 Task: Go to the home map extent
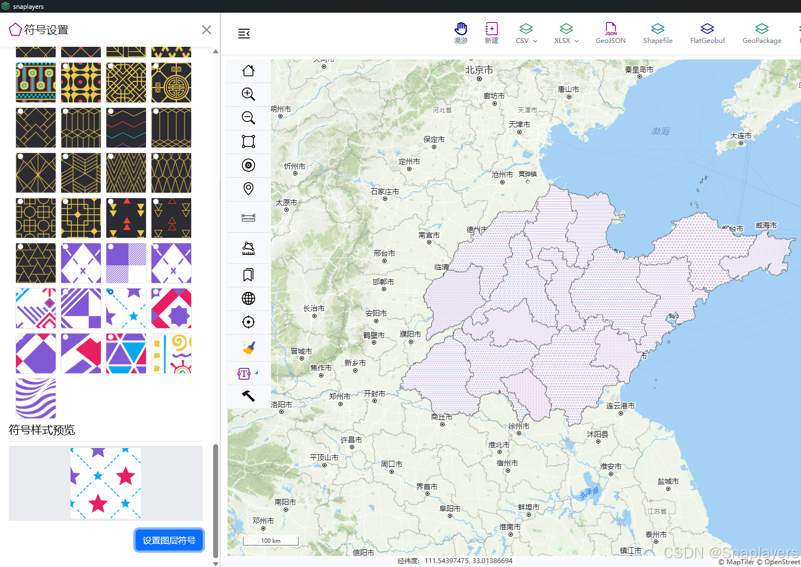248,70
